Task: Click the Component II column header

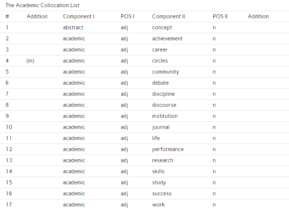Action: (x=168, y=16)
